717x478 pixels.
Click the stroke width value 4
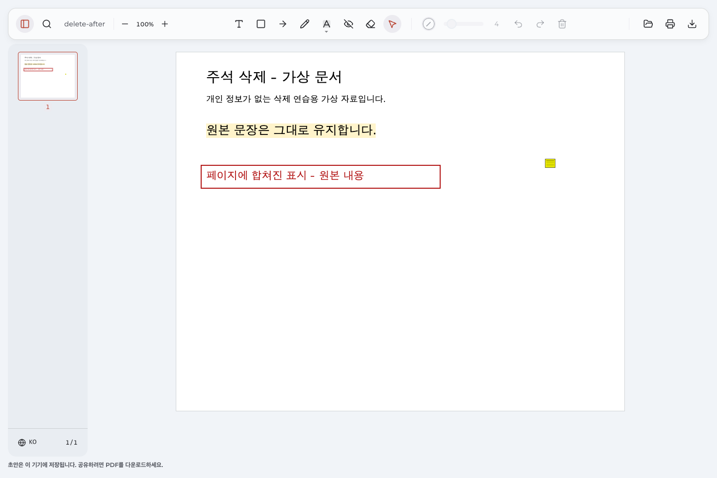496,24
